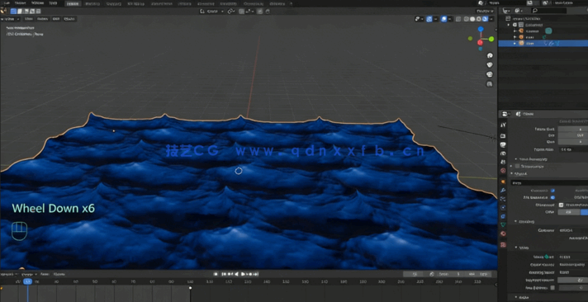Click the zoom magnifier icon in viewport
588x302 pixels.
490,55
